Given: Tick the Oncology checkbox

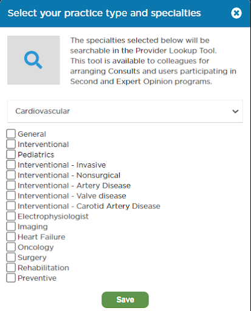Looking at the screenshot, I should tap(11, 247).
